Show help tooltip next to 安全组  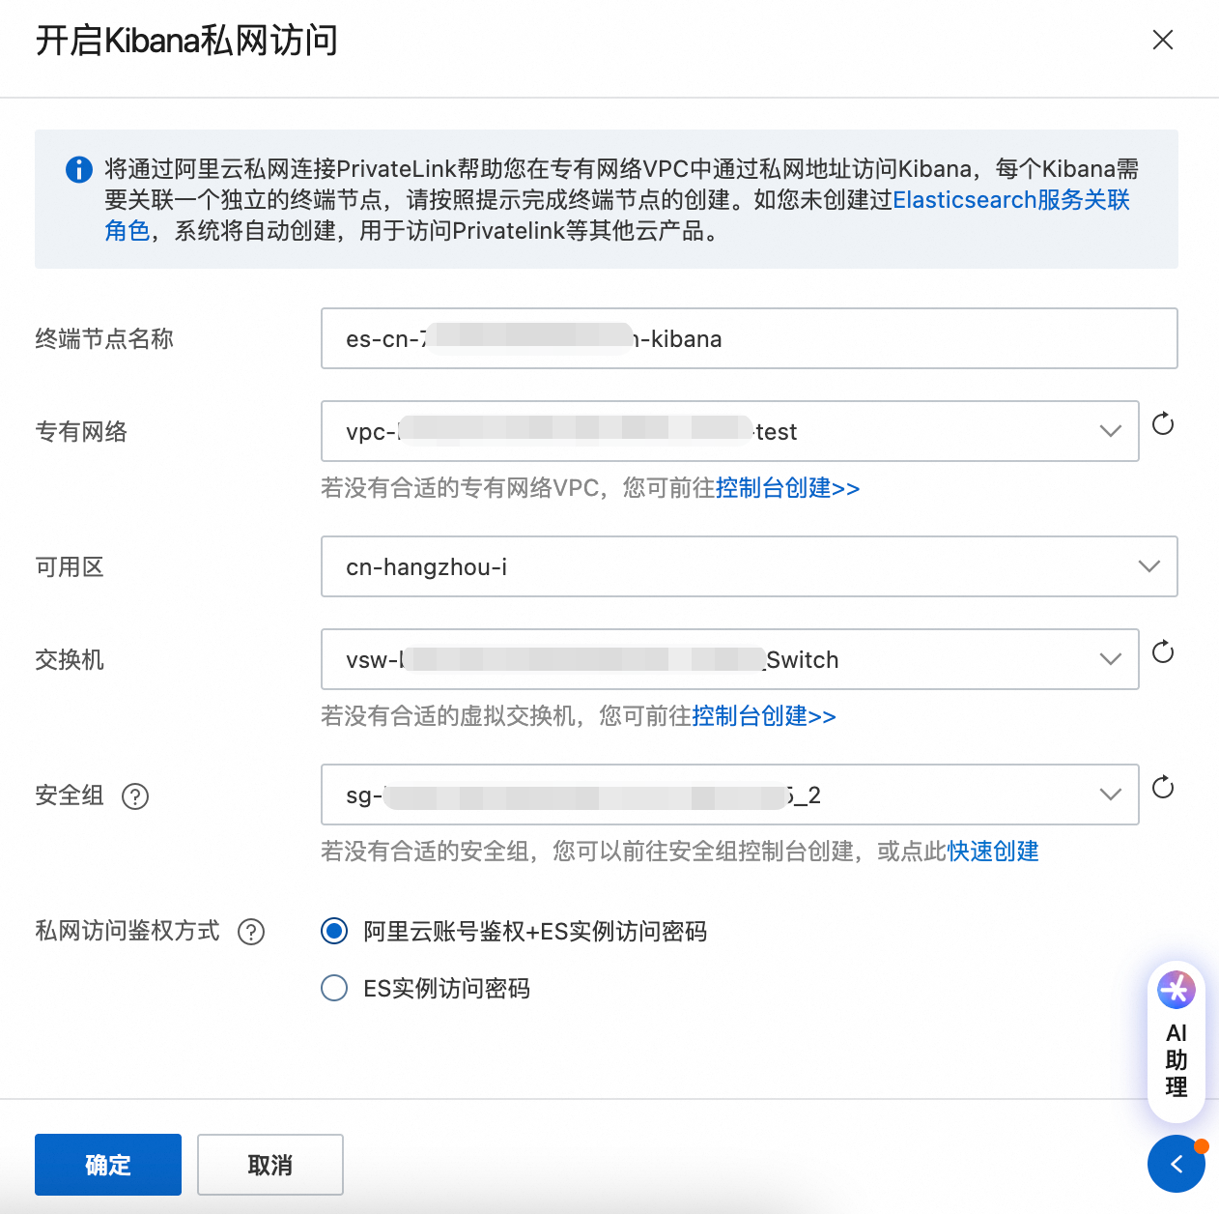pos(135,796)
